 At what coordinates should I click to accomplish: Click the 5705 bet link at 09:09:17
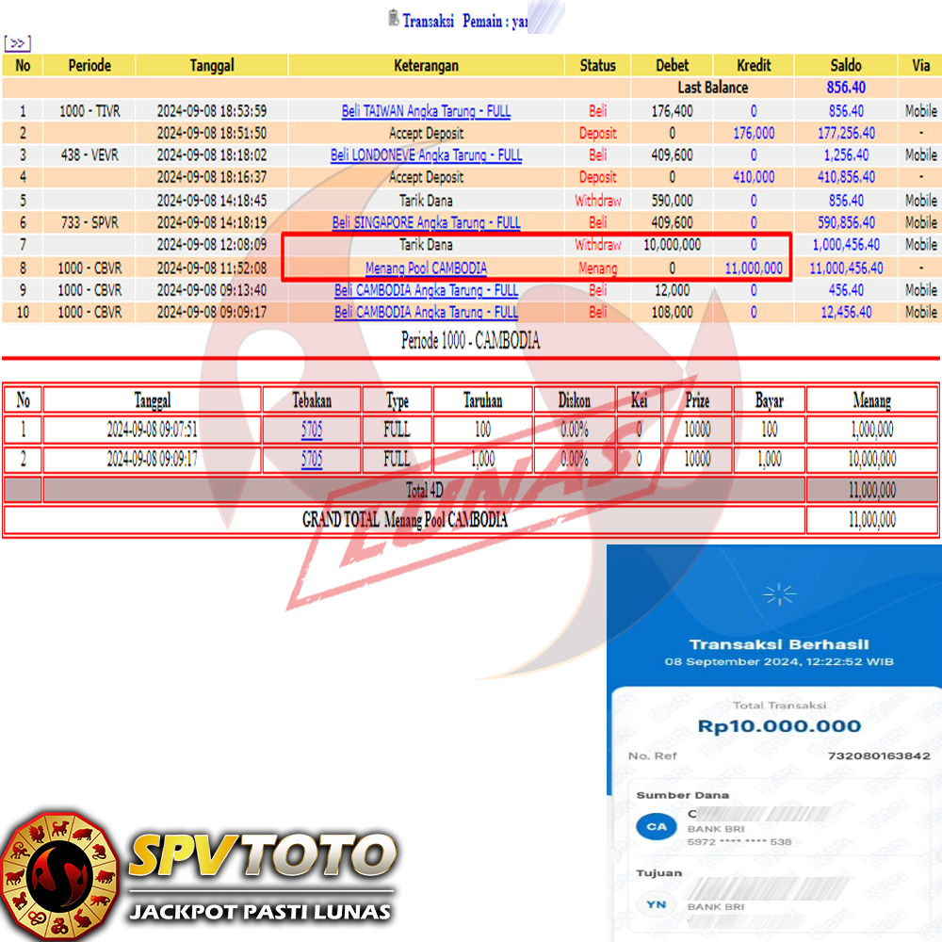(x=312, y=460)
